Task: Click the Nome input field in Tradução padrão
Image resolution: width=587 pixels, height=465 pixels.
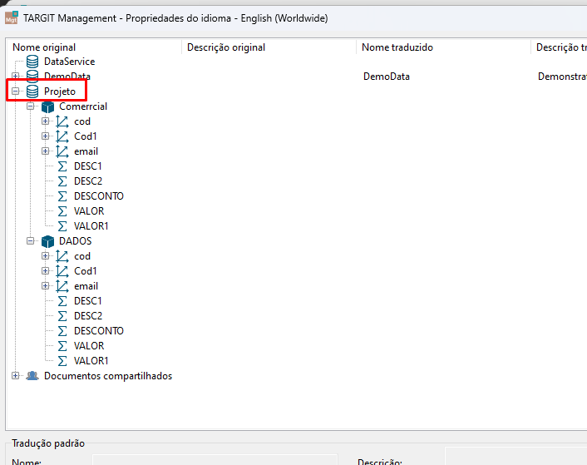Action: [215, 460]
